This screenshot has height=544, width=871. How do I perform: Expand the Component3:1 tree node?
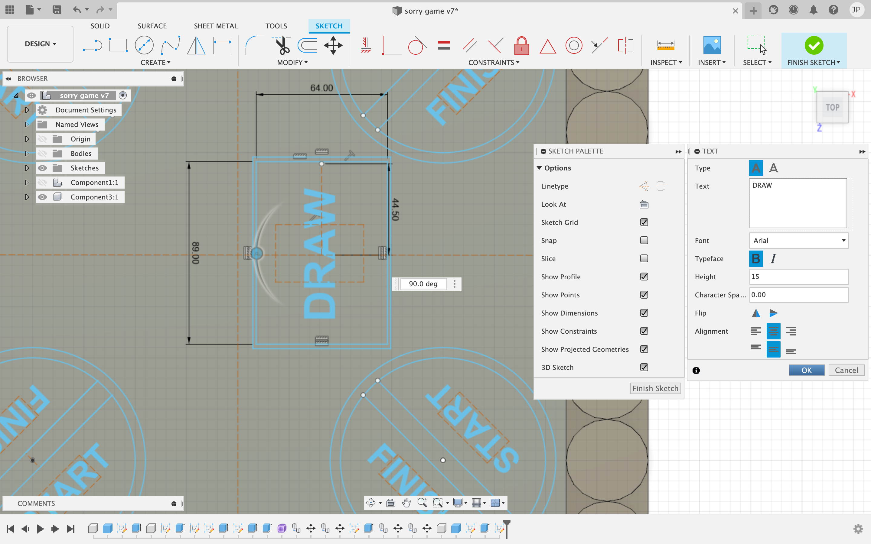coord(27,197)
